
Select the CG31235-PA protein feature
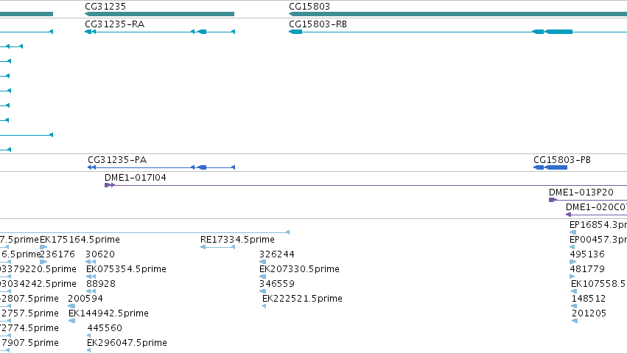(161, 167)
